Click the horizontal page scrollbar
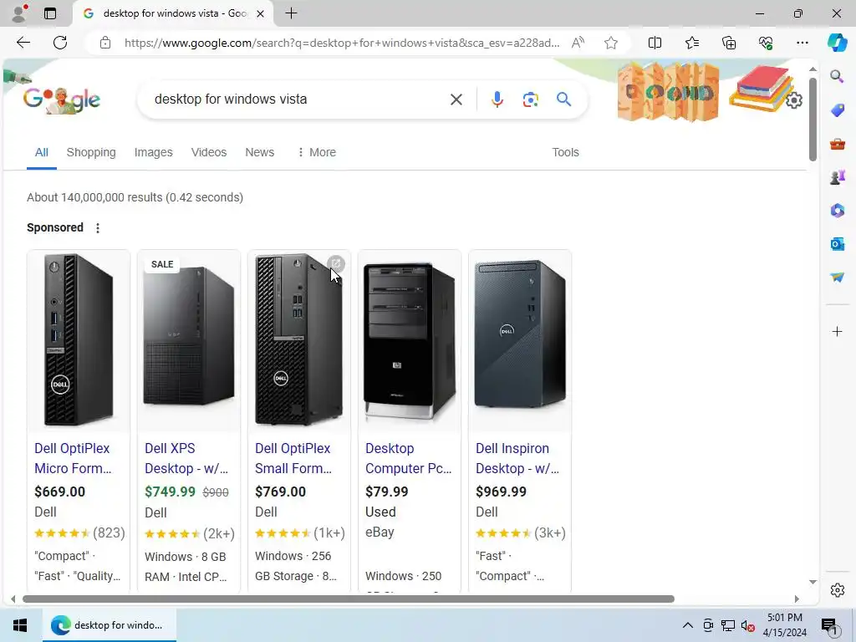 coord(349,599)
